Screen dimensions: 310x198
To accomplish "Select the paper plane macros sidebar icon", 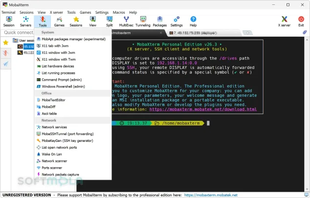I will point(5,64).
